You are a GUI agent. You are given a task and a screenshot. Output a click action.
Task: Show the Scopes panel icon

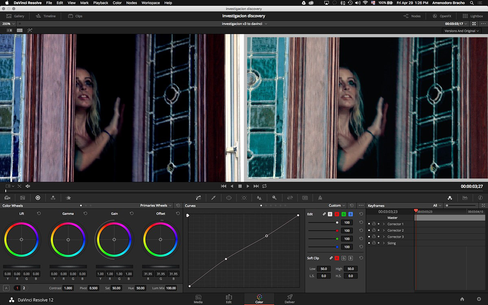(465, 198)
